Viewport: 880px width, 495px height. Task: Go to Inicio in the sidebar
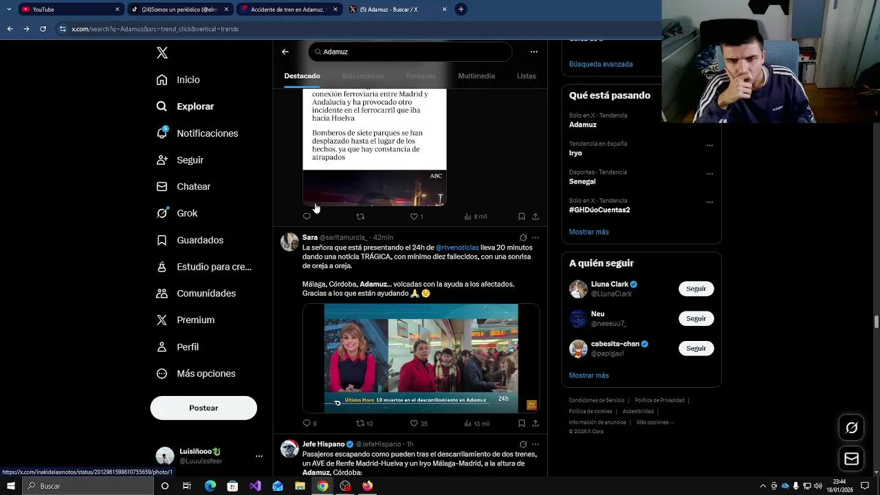click(x=178, y=80)
